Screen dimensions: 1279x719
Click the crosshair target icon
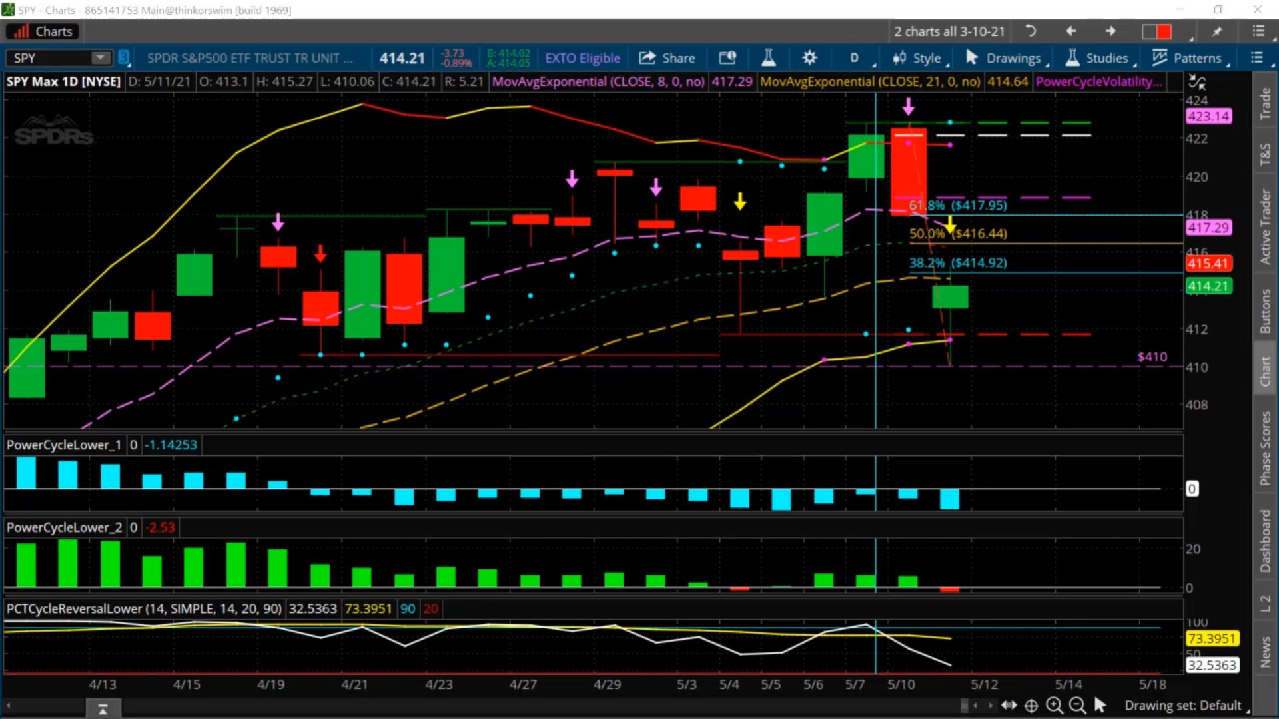1031,705
